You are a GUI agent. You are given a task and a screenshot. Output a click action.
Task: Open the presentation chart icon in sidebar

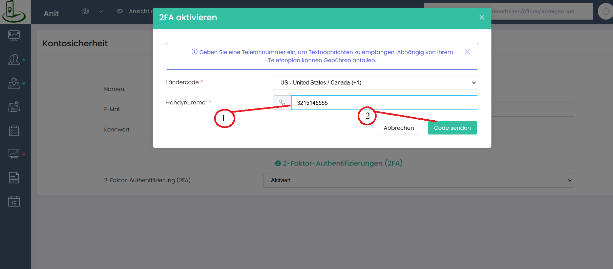tap(14, 154)
